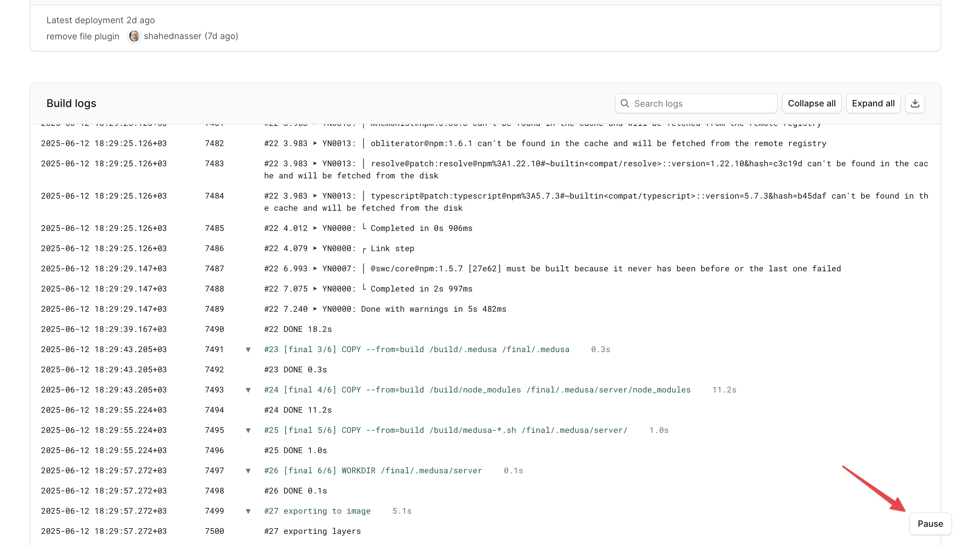
Task: Pause the live log streaming
Action: pos(930,523)
